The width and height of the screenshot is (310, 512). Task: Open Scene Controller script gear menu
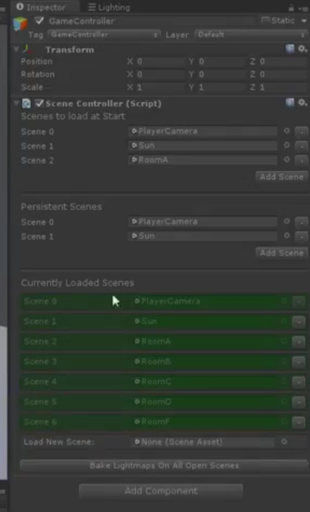pyautogui.click(x=302, y=103)
